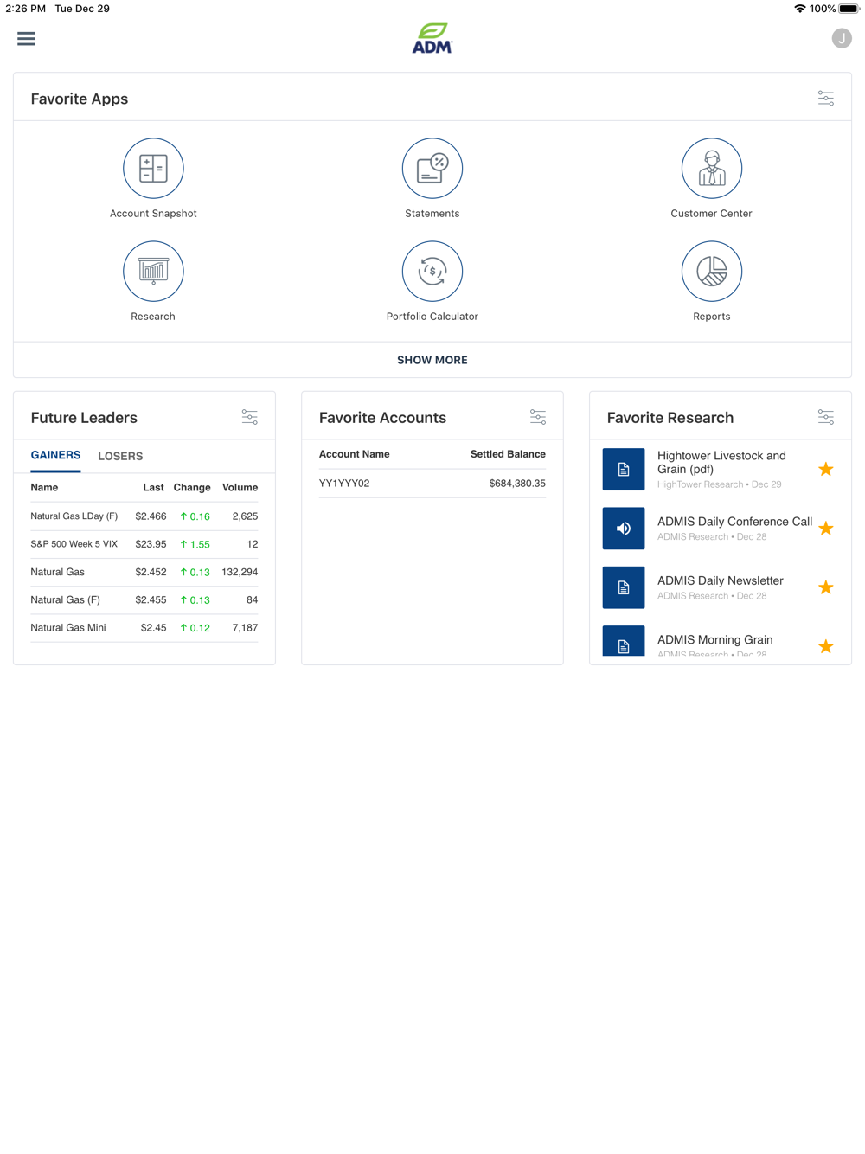Image resolution: width=865 pixels, height=1154 pixels.
Task: Click the Portfolio Calculator label
Action: click(x=432, y=317)
